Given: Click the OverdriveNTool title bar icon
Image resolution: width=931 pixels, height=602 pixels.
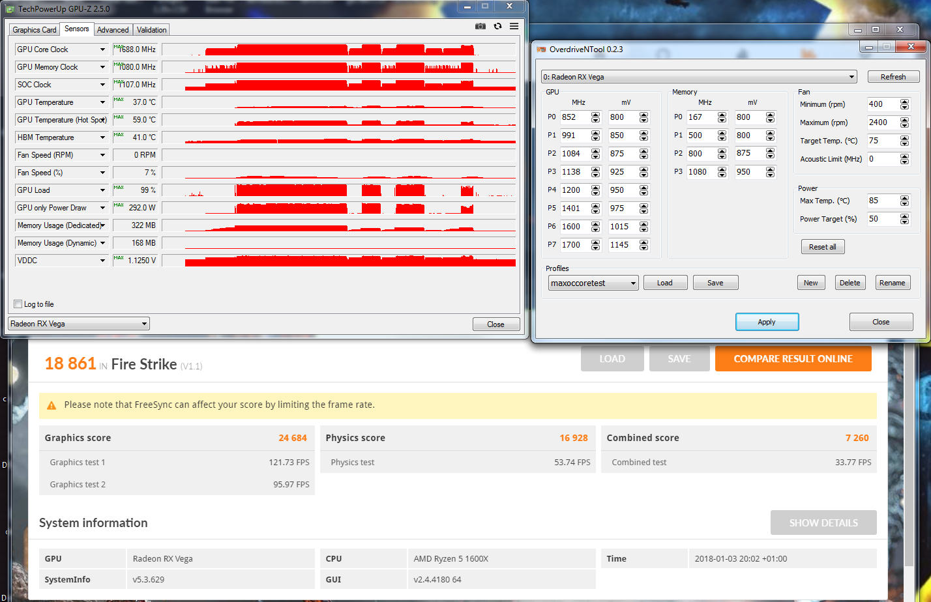Looking at the screenshot, I should click(x=540, y=49).
